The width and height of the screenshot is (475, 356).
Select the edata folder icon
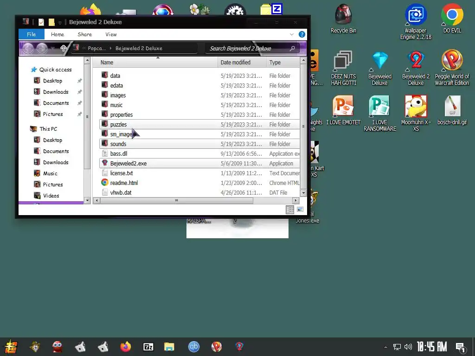tap(104, 85)
